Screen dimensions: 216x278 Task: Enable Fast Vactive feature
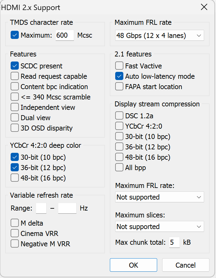119,66
